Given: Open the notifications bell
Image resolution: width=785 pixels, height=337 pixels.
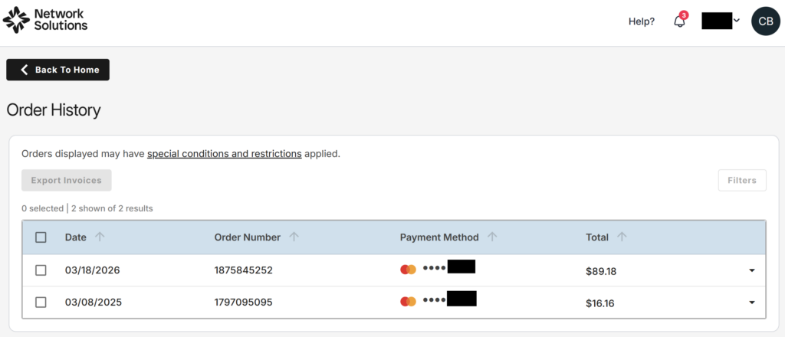Looking at the screenshot, I should tap(679, 21).
